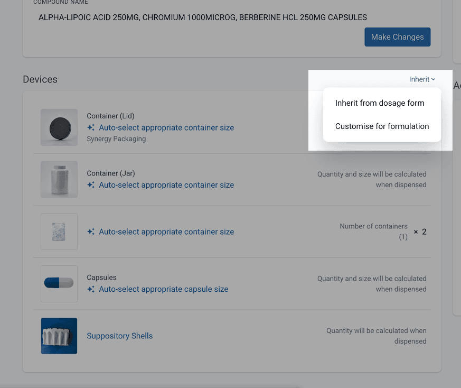
Task: Open the Suppository Shells link
Action: 120,336
